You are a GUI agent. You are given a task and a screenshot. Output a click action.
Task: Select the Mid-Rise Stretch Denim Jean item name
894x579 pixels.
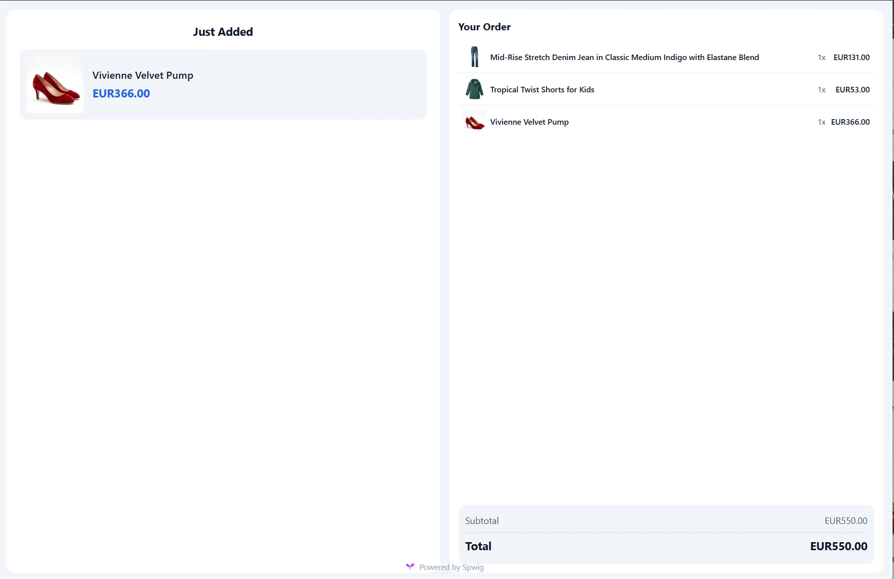[624, 57]
